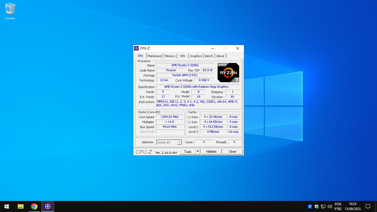Click the Specification text field

[x=198, y=87]
